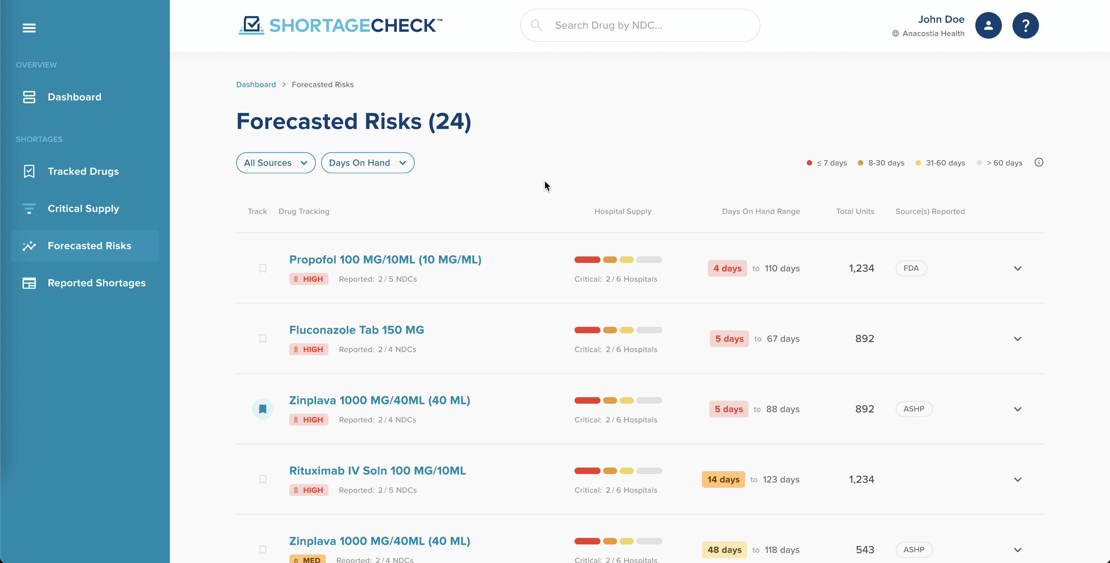
Task: Expand the Zinplava 5 days row chevron
Action: 1017,409
